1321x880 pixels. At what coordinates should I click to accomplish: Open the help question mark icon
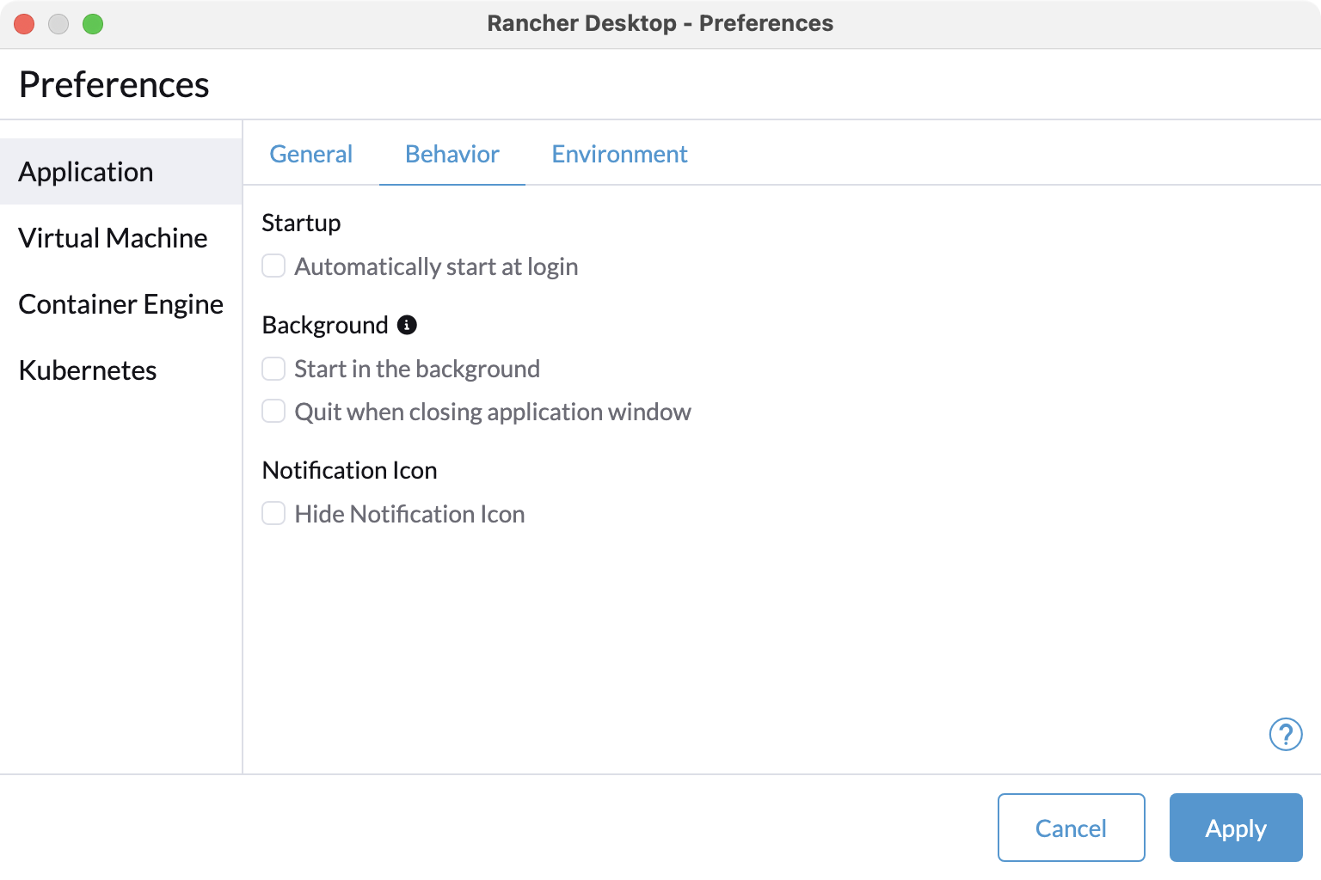click(1286, 735)
